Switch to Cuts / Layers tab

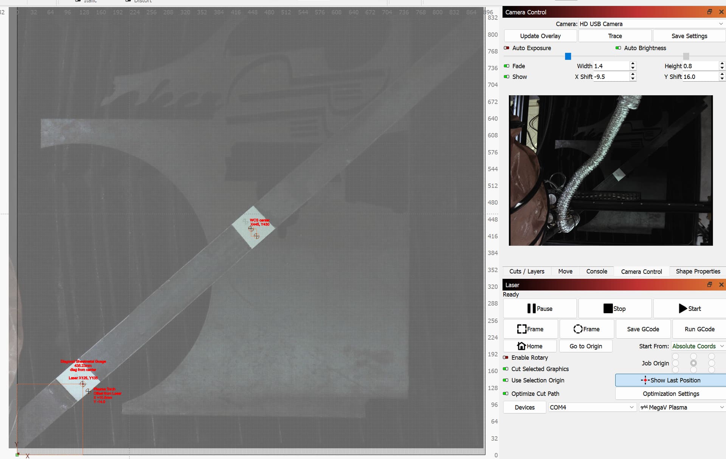click(x=527, y=271)
